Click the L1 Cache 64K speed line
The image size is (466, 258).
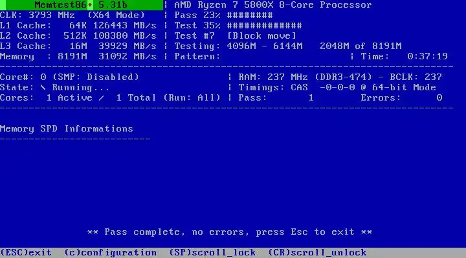pos(78,25)
